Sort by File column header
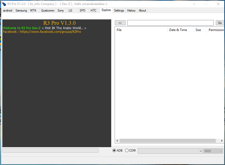 click(x=141, y=30)
